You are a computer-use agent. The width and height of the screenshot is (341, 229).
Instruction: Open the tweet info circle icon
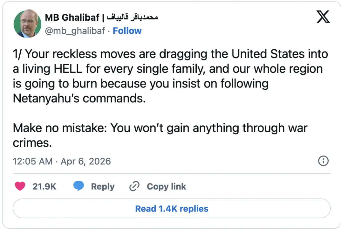pos(323,161)
